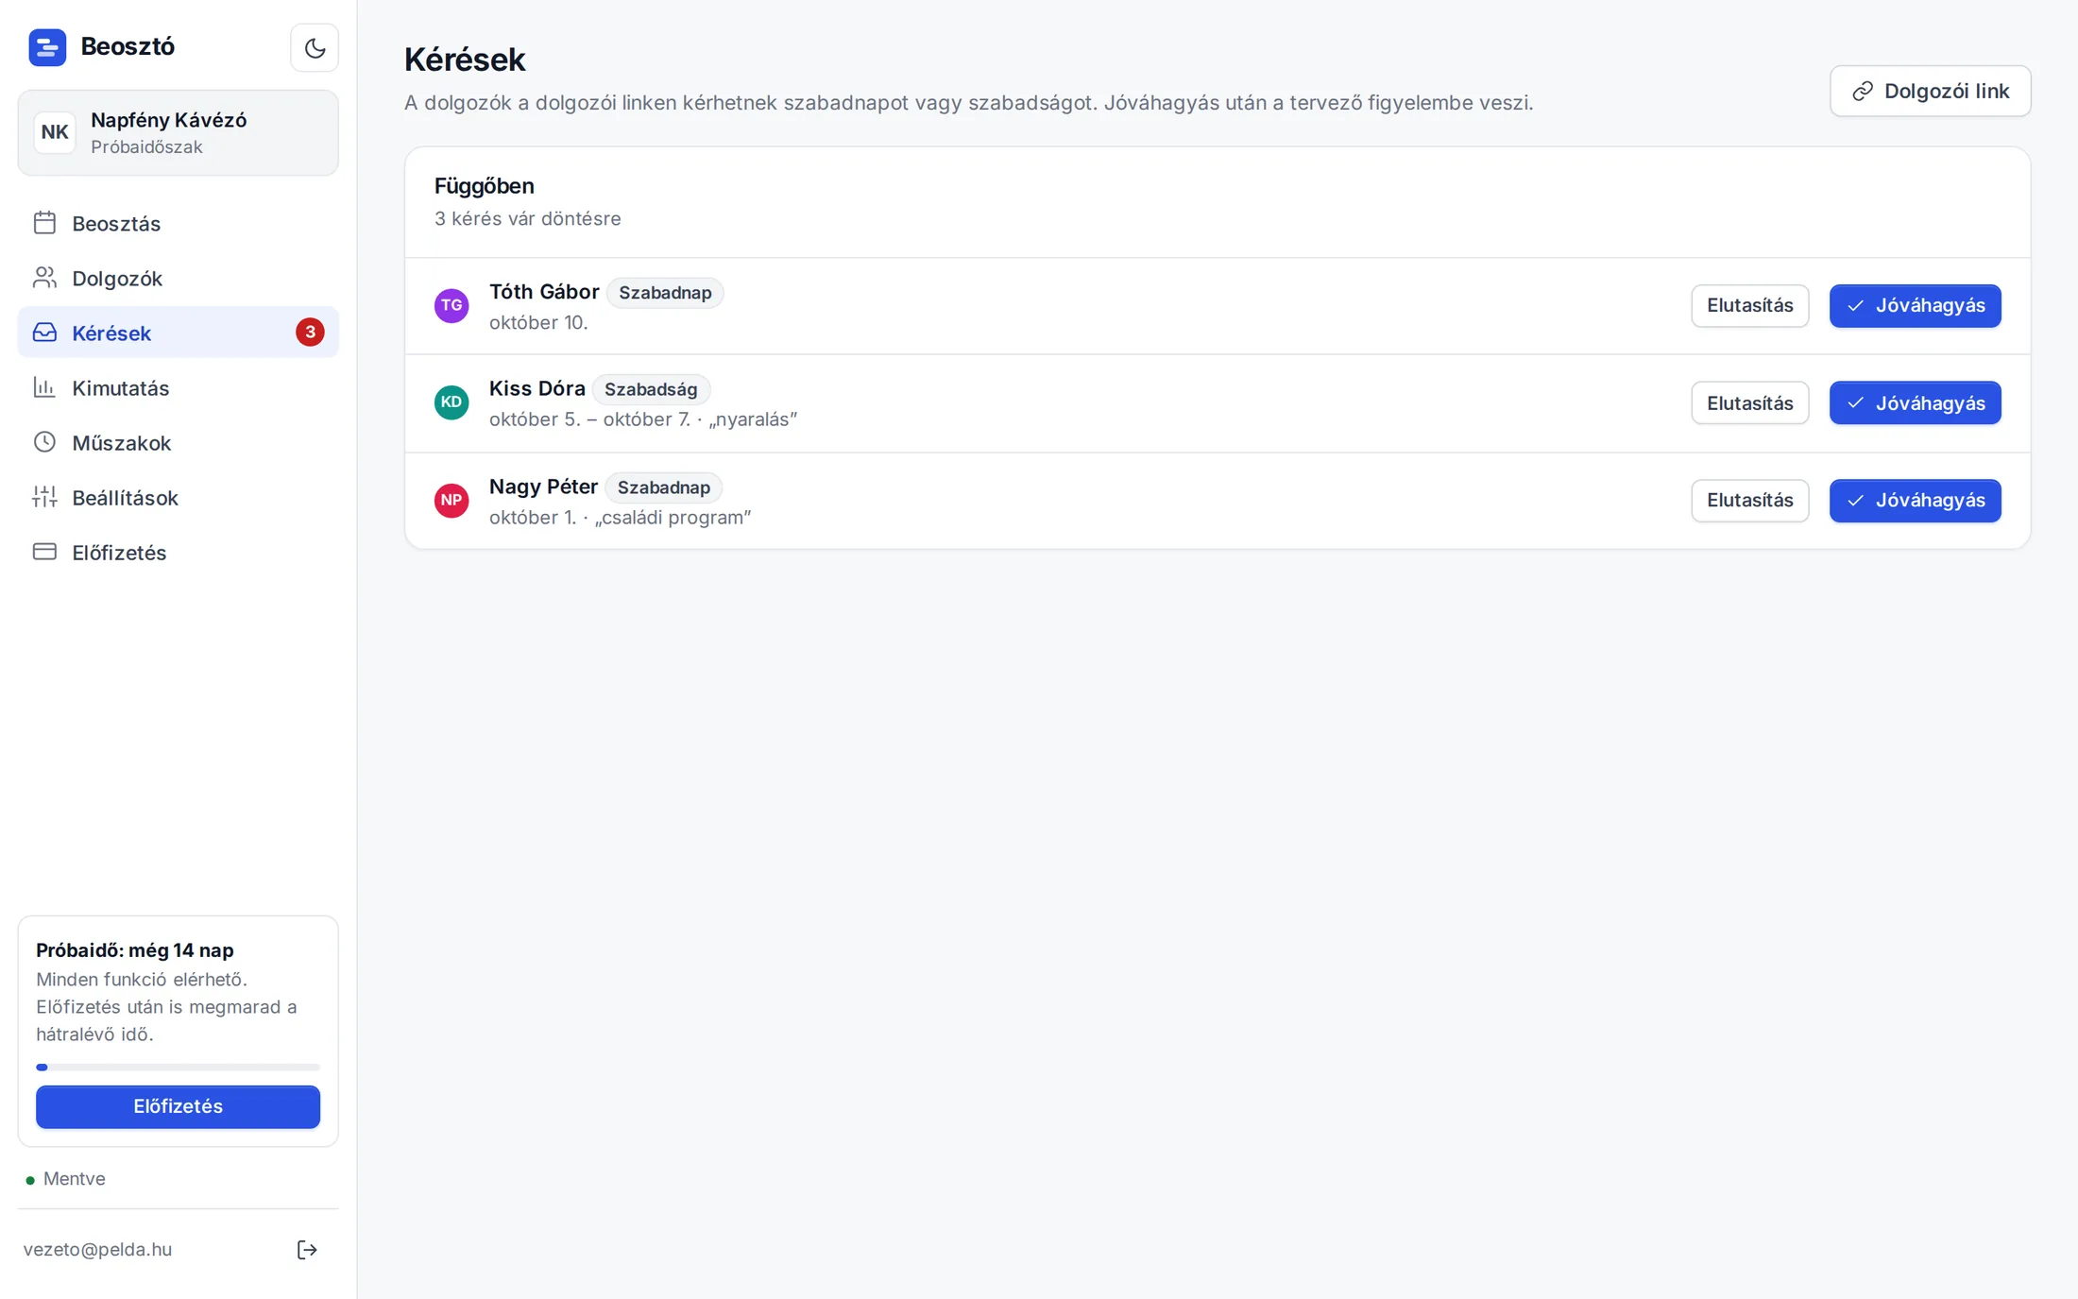Approve Tóth Gábor's day-off request
The height and width of the screenshot is (1299, 2078).
pos(1915,305)
